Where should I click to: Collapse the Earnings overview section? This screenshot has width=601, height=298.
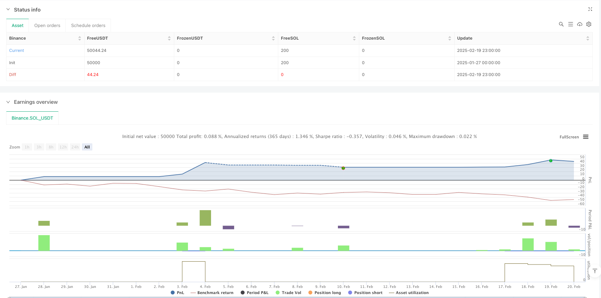pyautogui.click(x=8, y=102)
